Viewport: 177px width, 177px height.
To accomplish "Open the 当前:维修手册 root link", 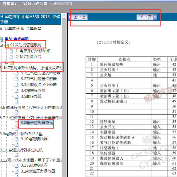I will (x=17, y=39).
